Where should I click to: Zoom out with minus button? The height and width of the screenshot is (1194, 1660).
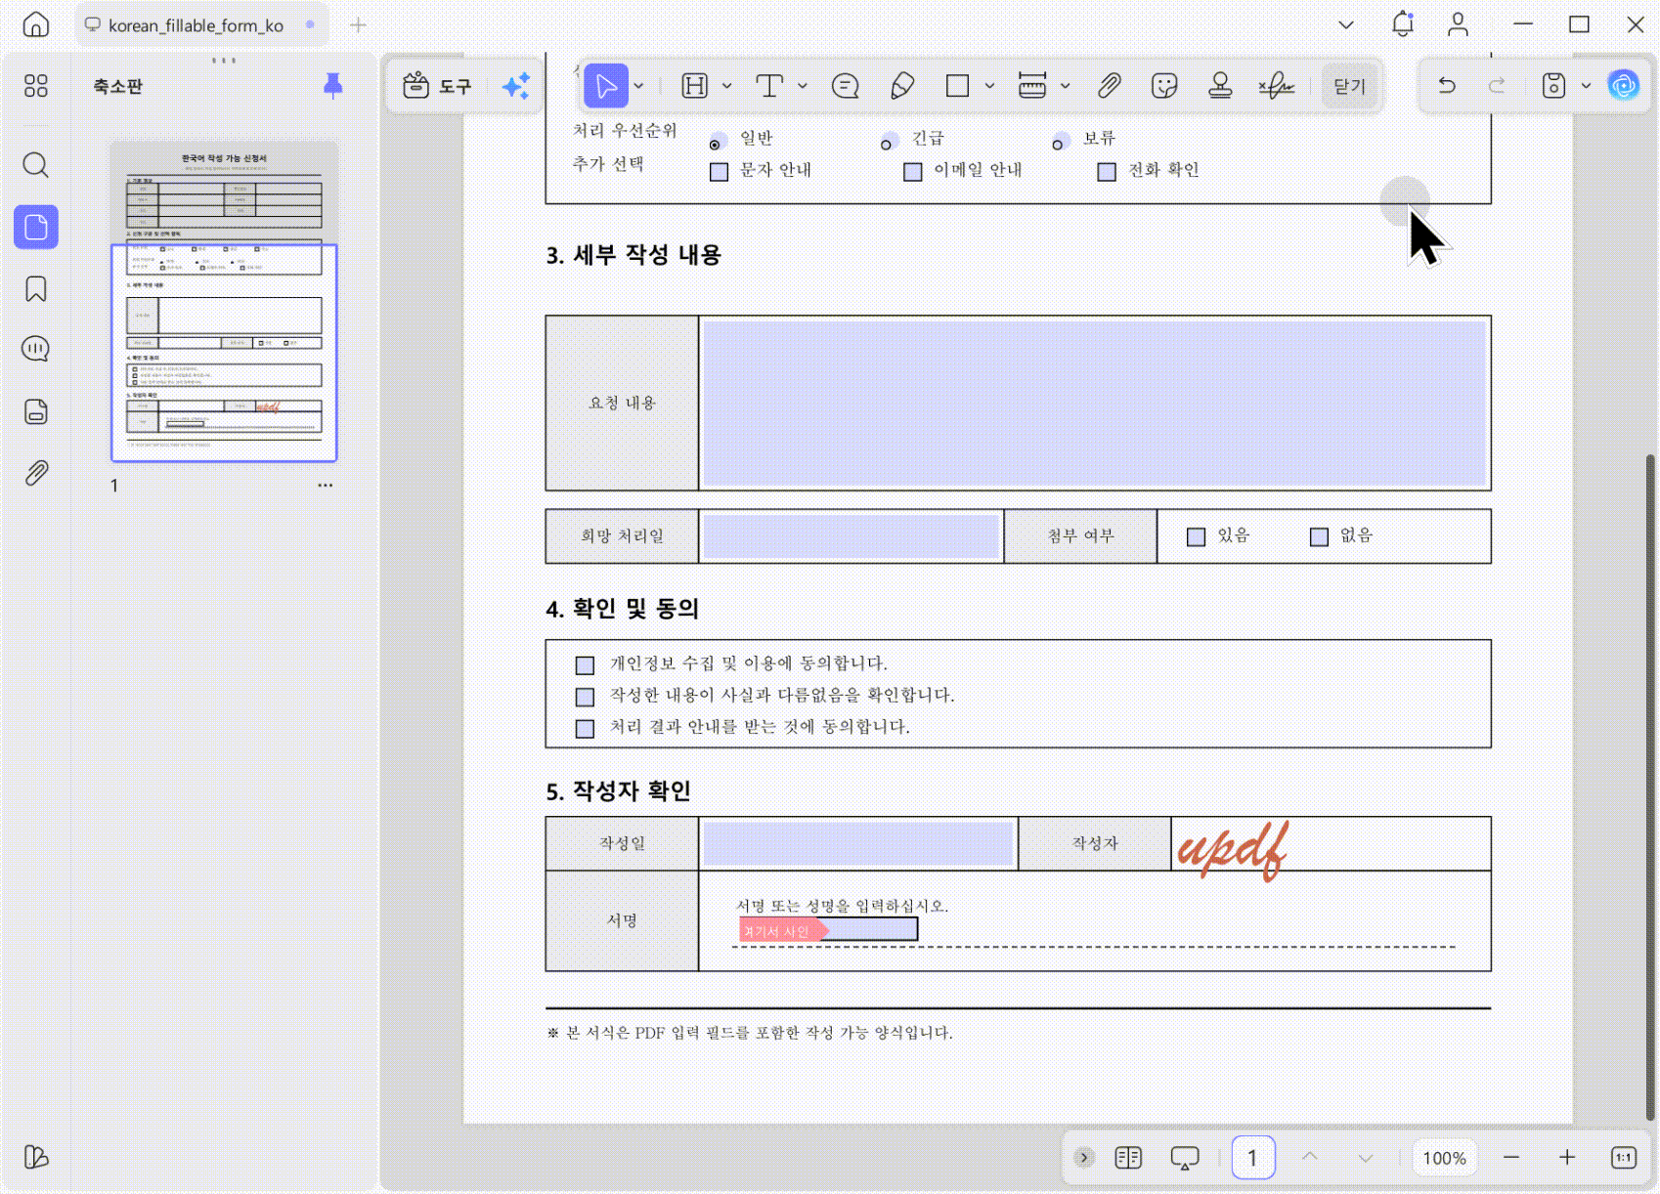click(x=1510, y=1158)
